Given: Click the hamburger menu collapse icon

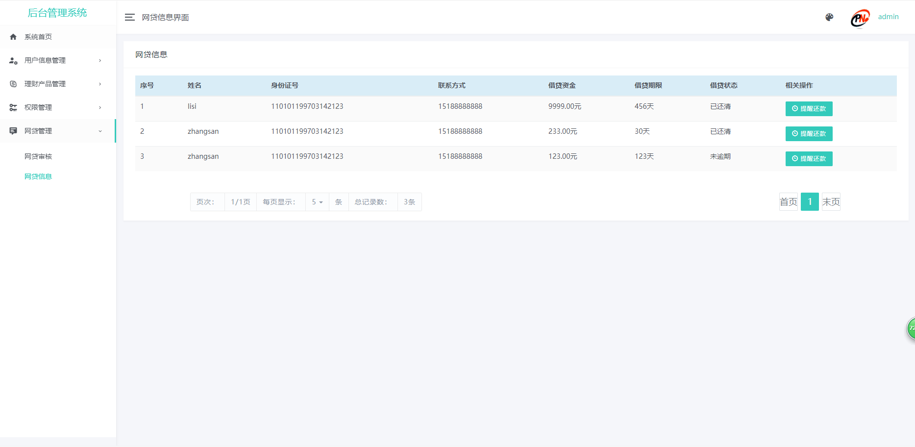Looking at the screenshot, I should click(x=129, y=17).
